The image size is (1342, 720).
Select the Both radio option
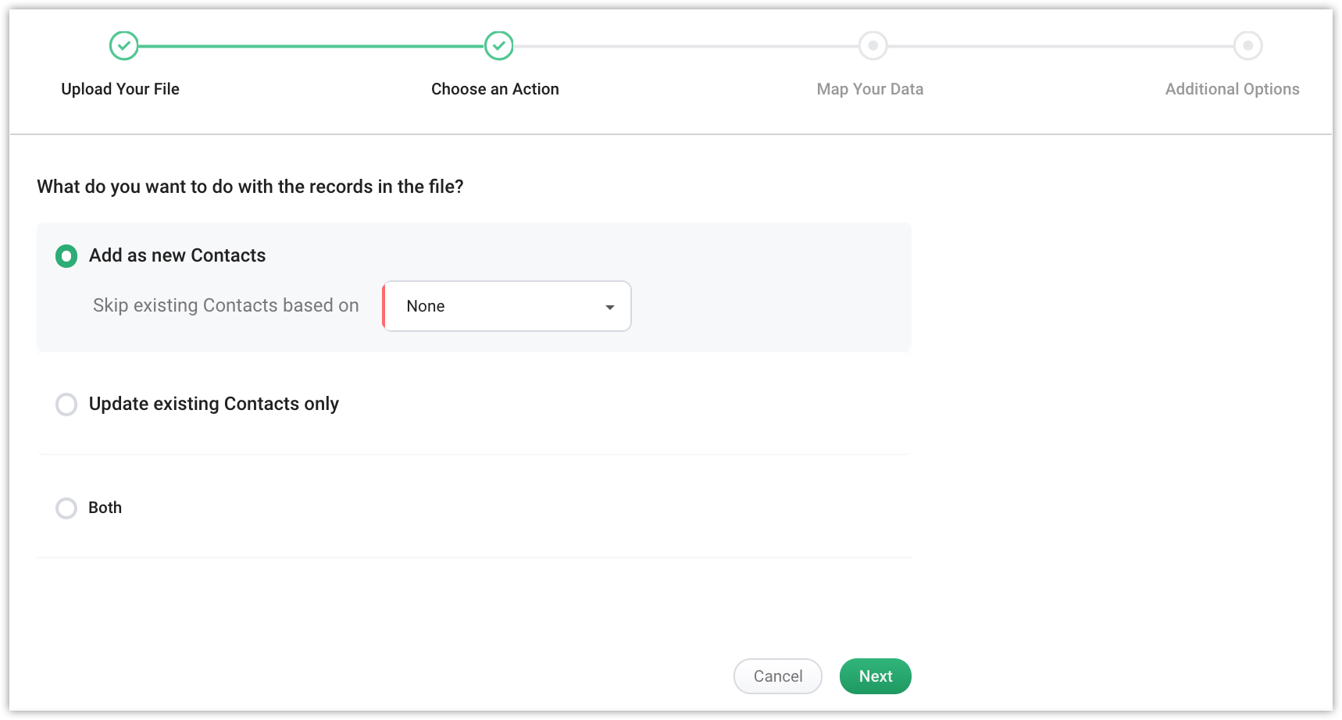[66, 508]
